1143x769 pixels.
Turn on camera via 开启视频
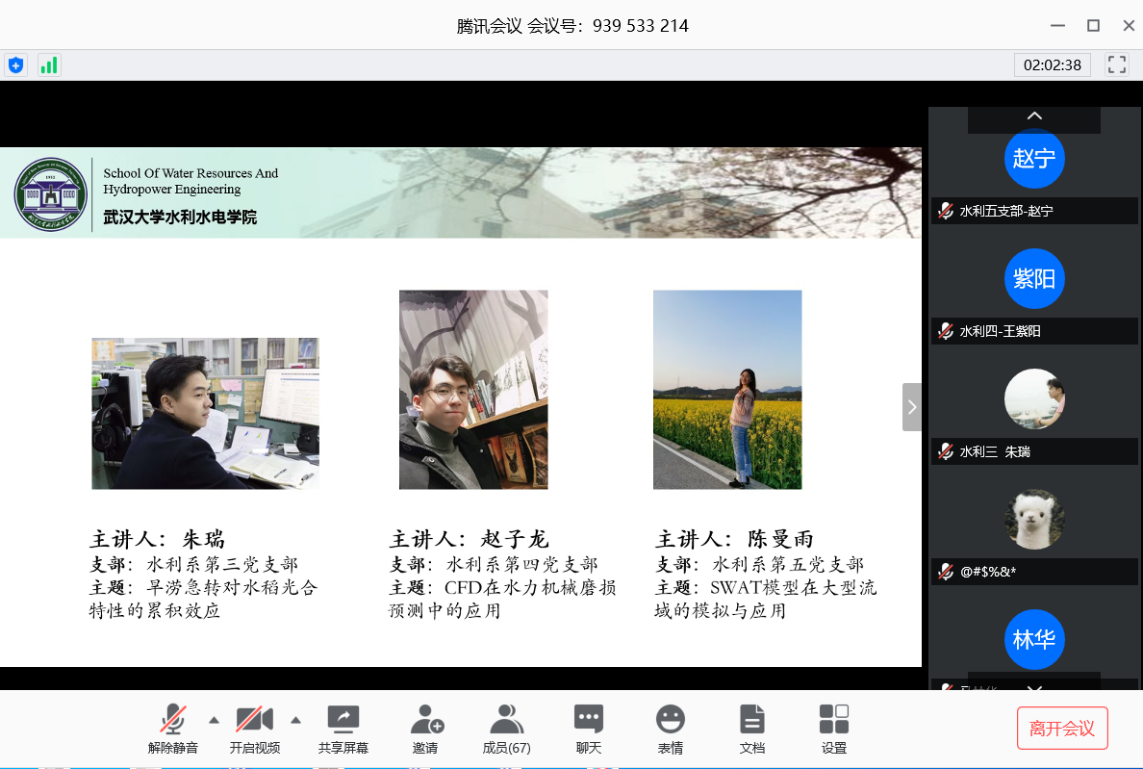tap(255, 728)
